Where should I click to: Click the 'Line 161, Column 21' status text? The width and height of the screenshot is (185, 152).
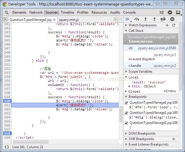(x=28, y=147)
